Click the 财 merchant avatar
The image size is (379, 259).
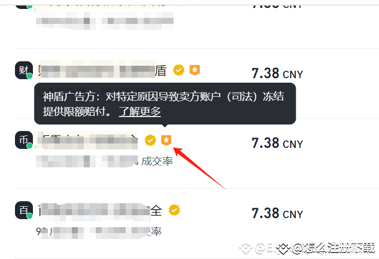(24, 70)
